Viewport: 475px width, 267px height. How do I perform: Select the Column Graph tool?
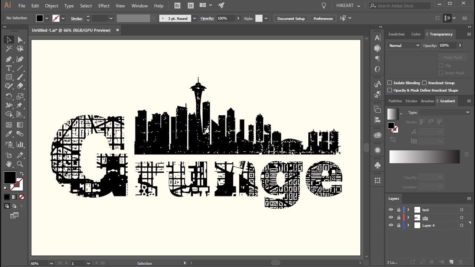(20, 144)
